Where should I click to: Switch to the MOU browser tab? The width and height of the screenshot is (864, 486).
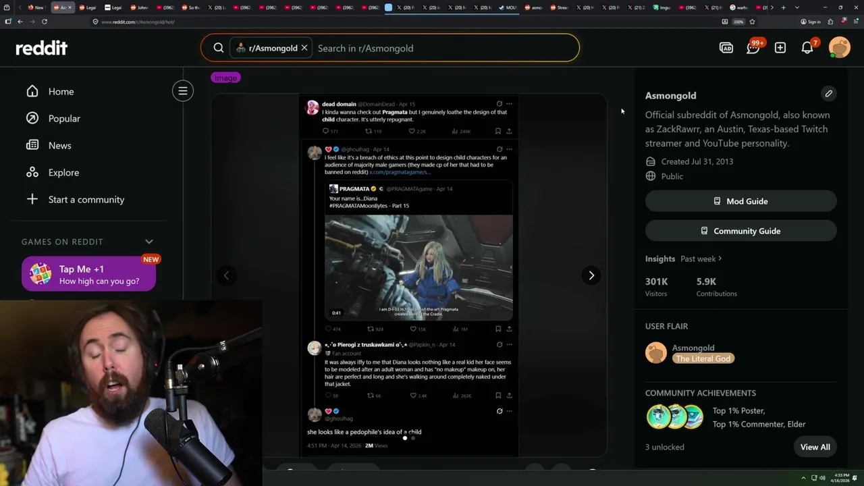click(x=508, y=7)
